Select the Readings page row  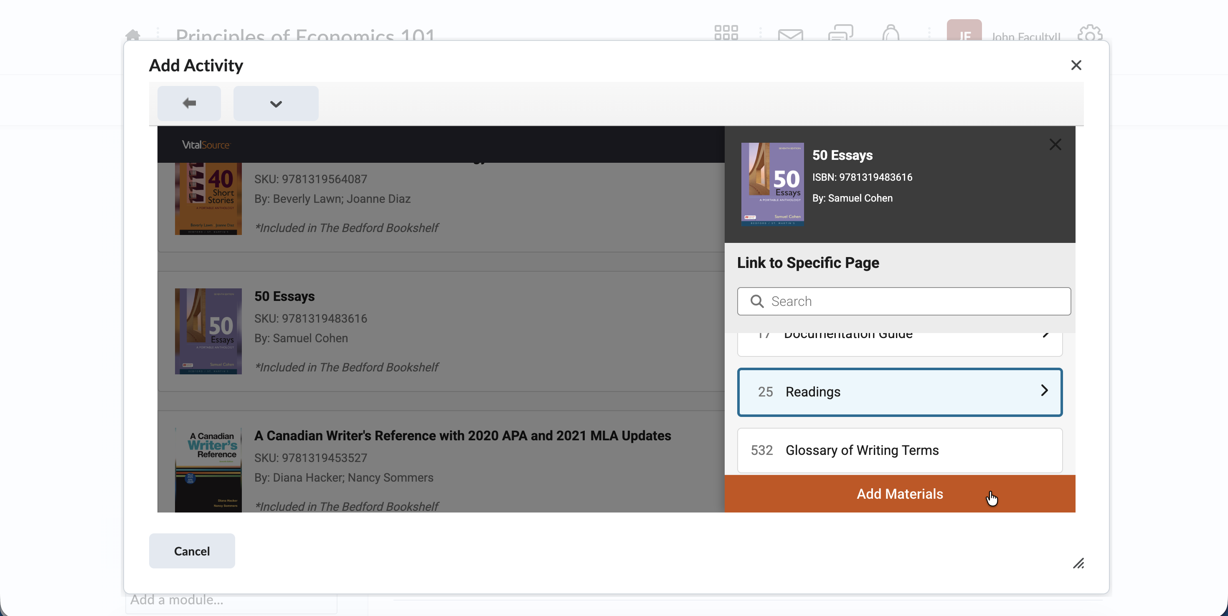(900, 392)
